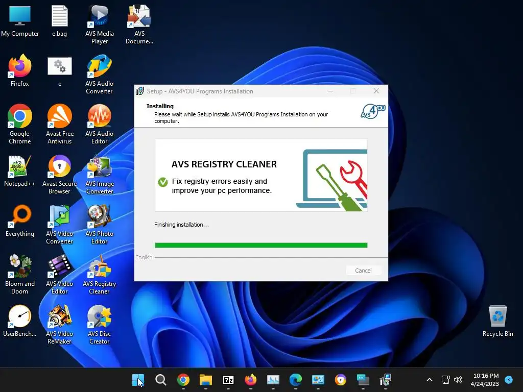The height and width of the screenshot is (392, 523).
Task: Open the Windows Start menu
Action: click(x=138, y=380)
